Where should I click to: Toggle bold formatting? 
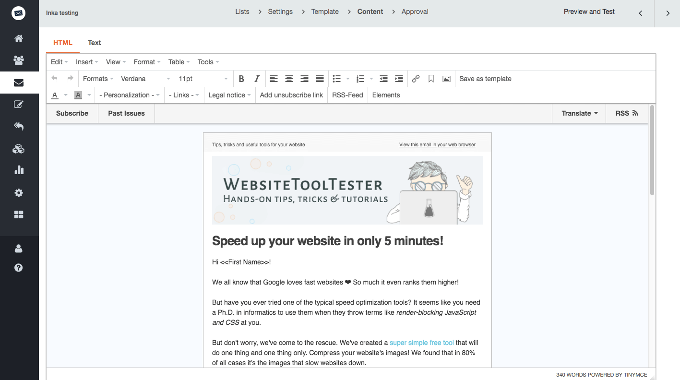tap(241, 79)
